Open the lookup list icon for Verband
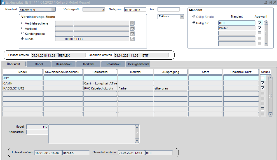The width and height of the screenshot is (277, 160). pos(133,28)
